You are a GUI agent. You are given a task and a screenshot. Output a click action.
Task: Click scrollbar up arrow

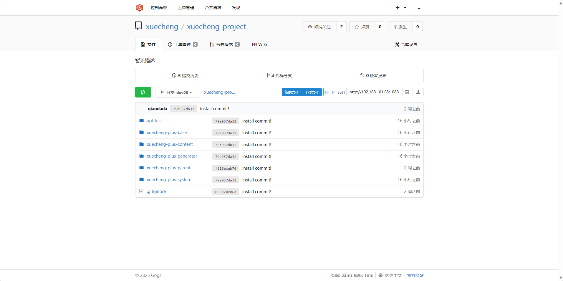pos(561,3)
